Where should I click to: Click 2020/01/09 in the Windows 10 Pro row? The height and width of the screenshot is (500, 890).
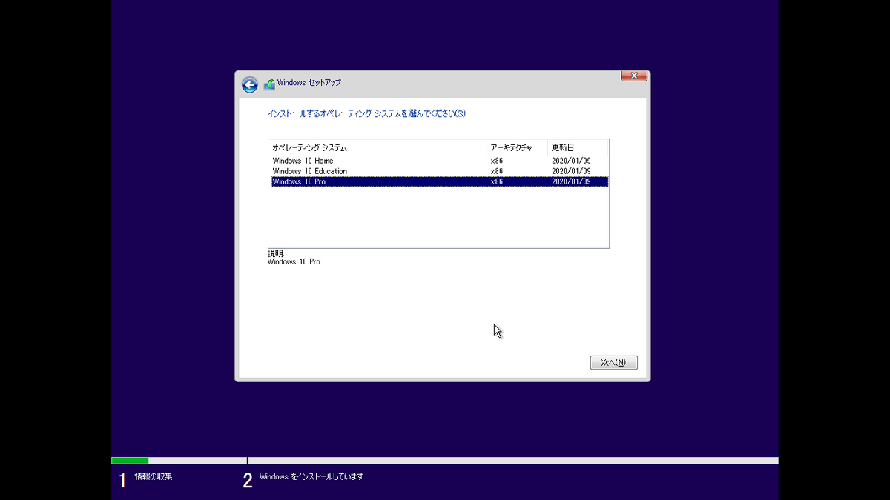click(571, 181)
